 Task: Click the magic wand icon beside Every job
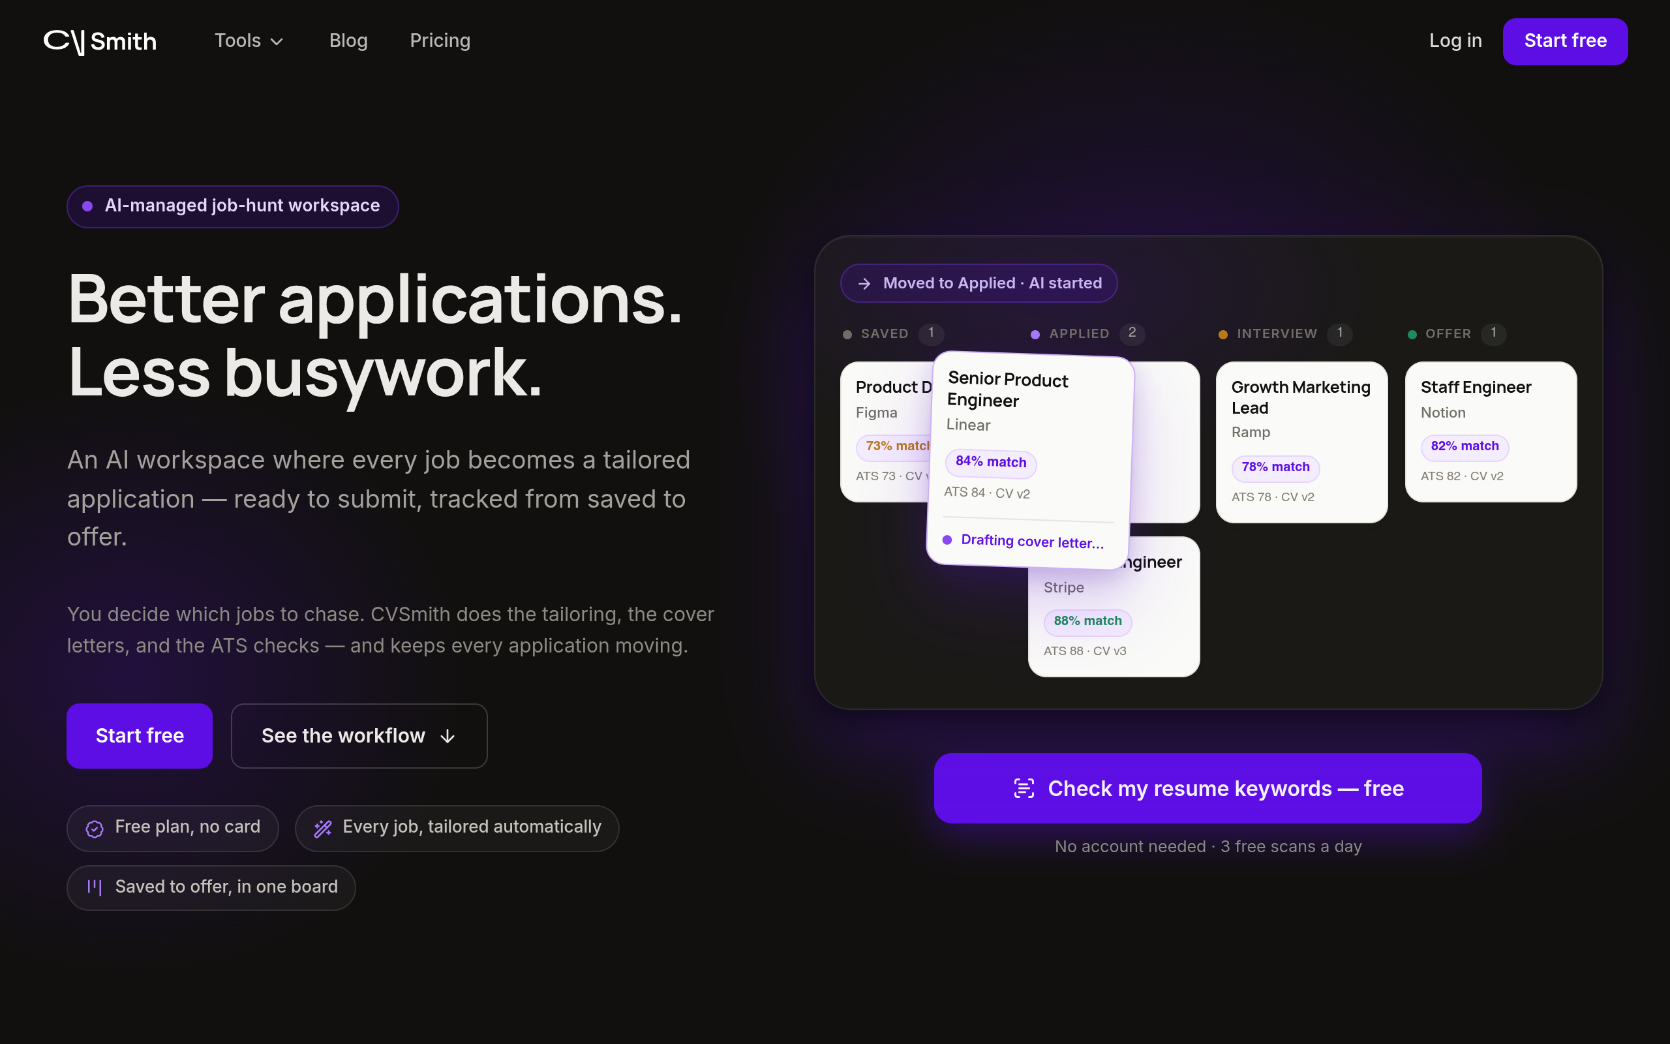tap(323, 829)
